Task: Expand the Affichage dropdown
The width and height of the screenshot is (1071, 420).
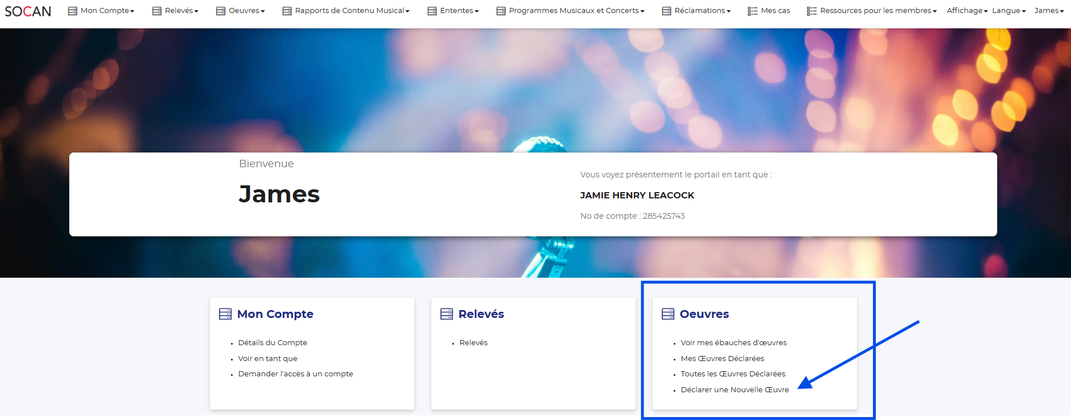Action: click(x=967, y=11)
